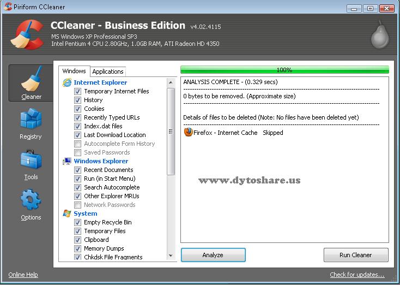Click the Cleaner label in sidebar
The width and height of the screenshot is (400, 285).
tap(32, 97)
